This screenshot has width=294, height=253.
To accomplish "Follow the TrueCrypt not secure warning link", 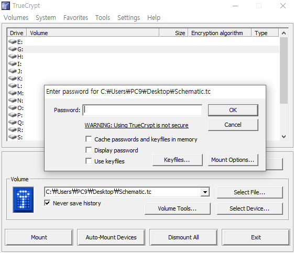I will [x=136, y=125].
